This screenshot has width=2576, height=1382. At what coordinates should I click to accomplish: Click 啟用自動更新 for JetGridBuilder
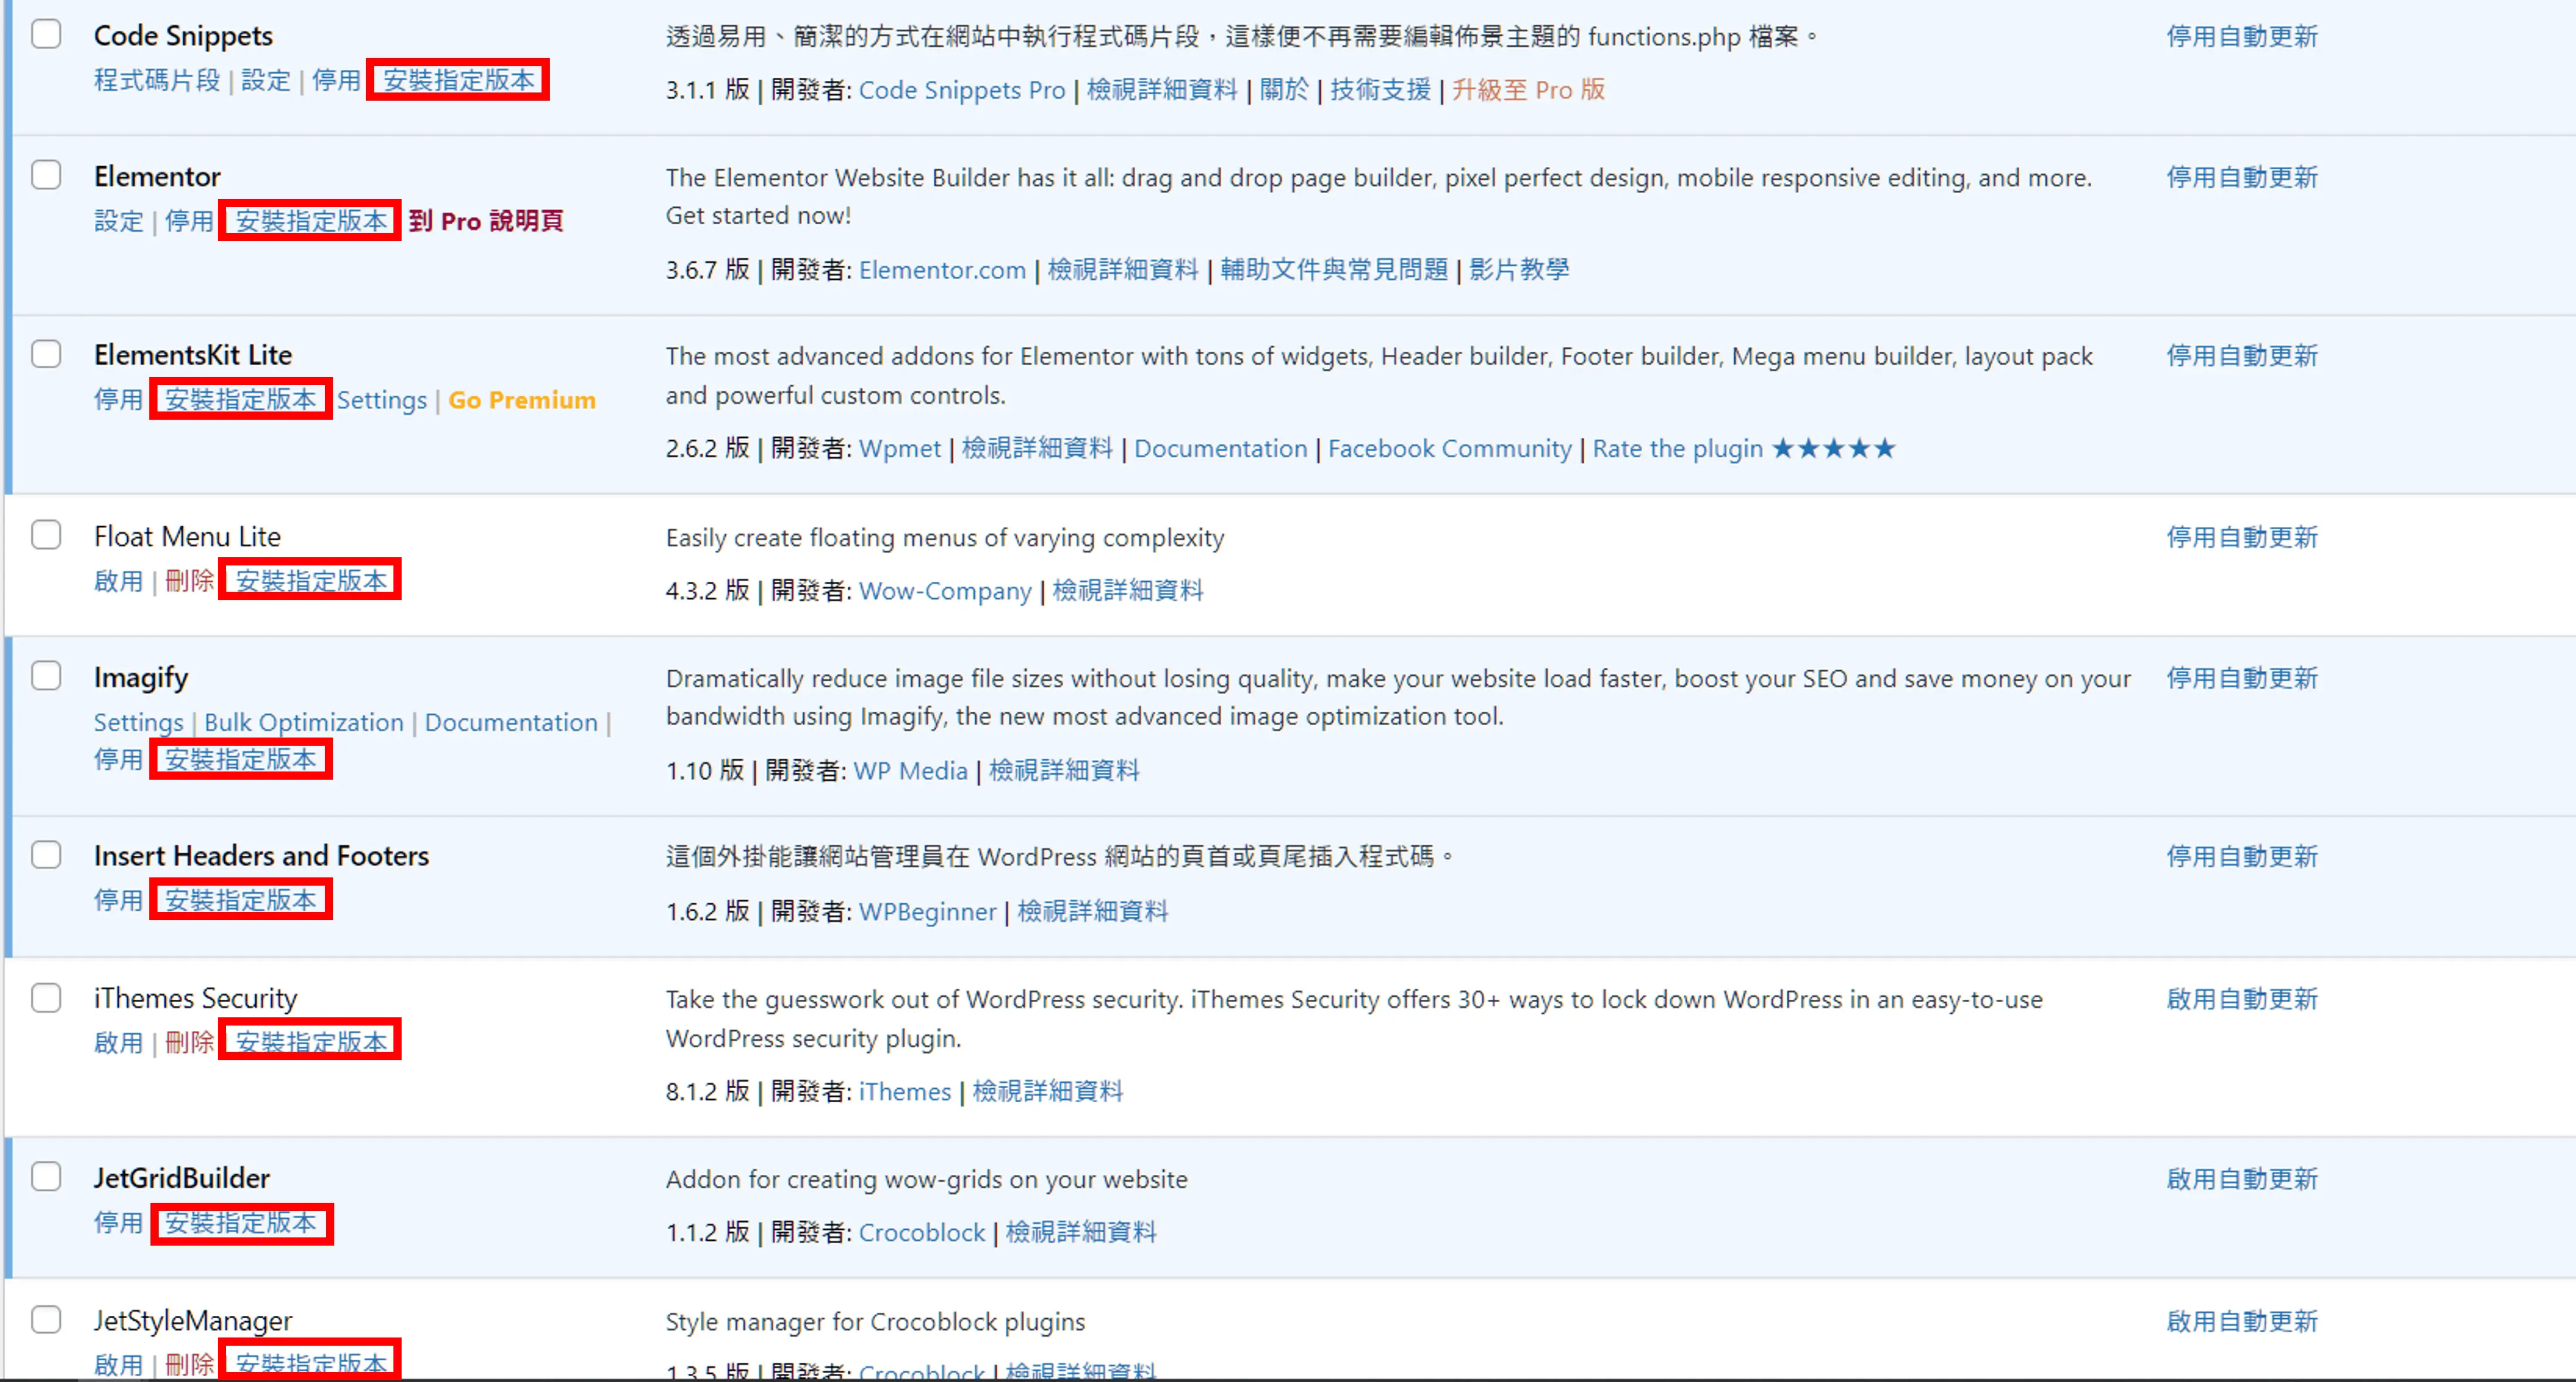coord(2242,1179)
